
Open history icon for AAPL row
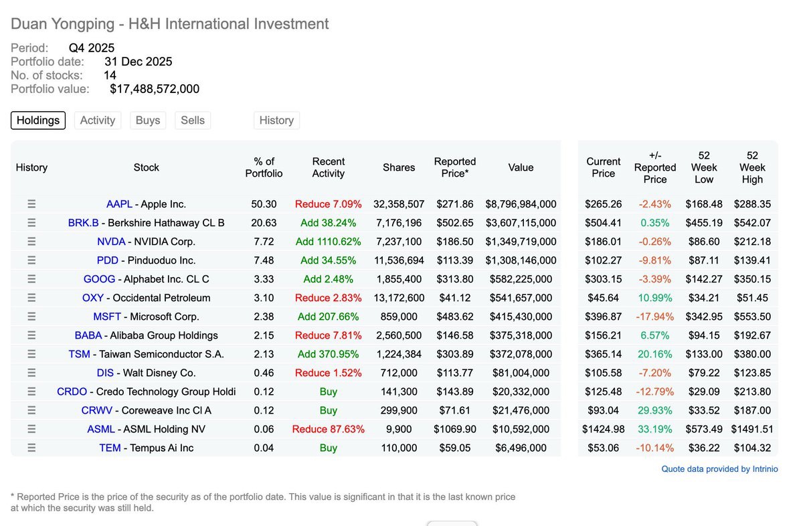pos(31,204)
